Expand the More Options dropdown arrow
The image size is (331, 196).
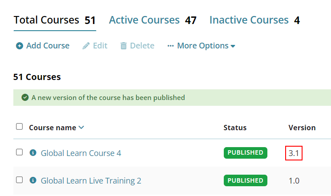click(233, 46)
